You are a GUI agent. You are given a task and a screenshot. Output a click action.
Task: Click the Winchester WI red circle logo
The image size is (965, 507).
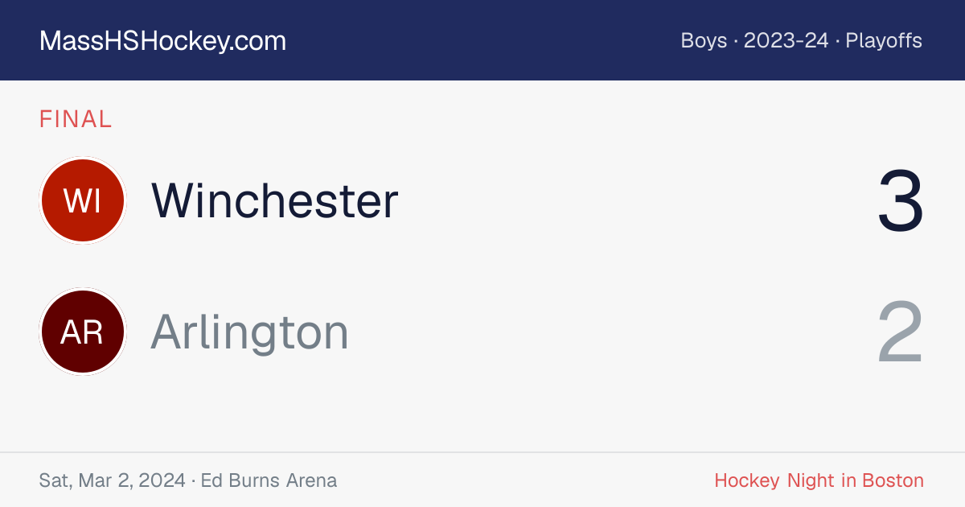pyautogui.click(x=83, y=200)
